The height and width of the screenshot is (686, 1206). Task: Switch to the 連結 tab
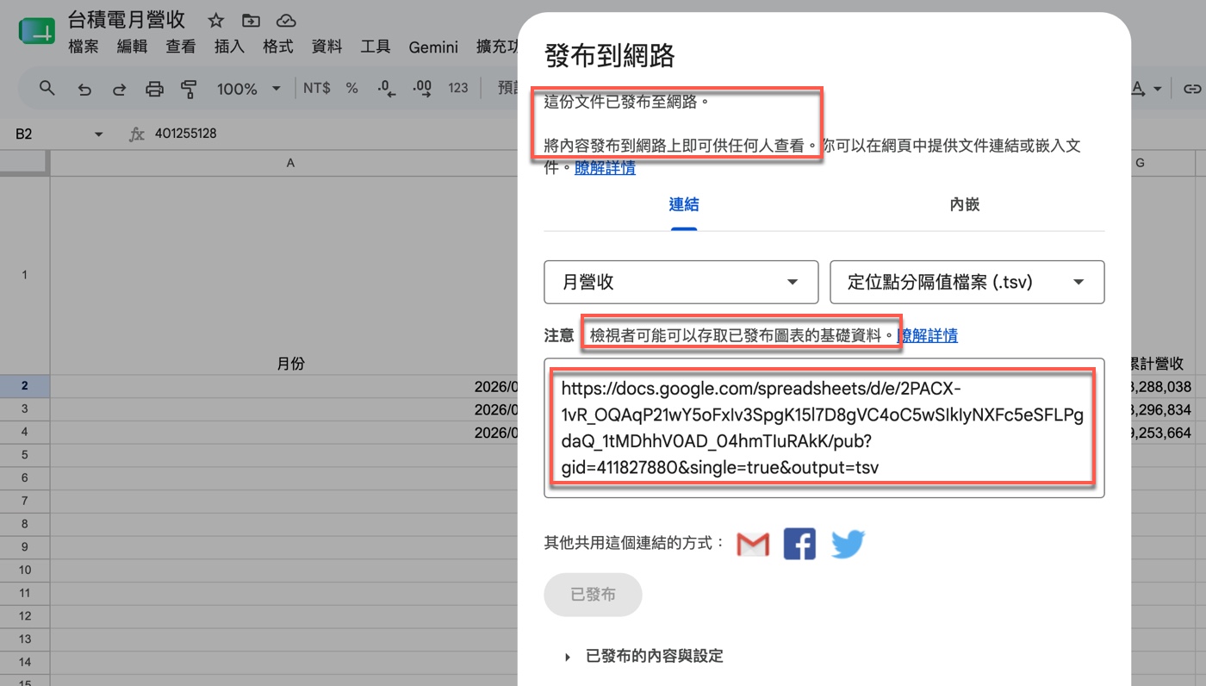[x=684, y=205]
